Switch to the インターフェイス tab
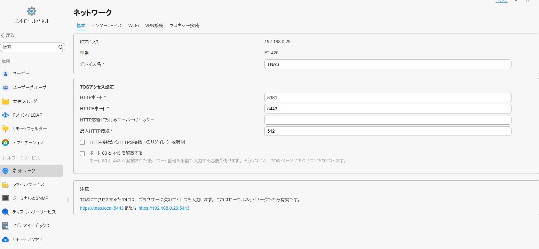The image size is (539, 249). tap(107, 26)
